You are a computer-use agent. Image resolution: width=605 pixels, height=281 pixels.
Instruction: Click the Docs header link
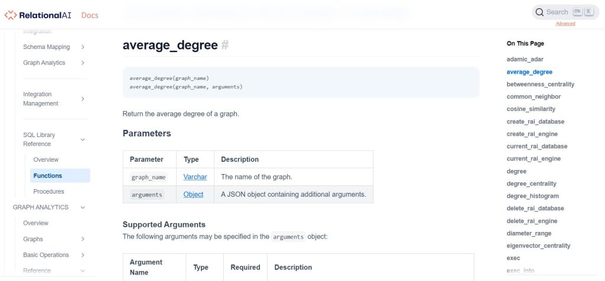coord(90,15)
